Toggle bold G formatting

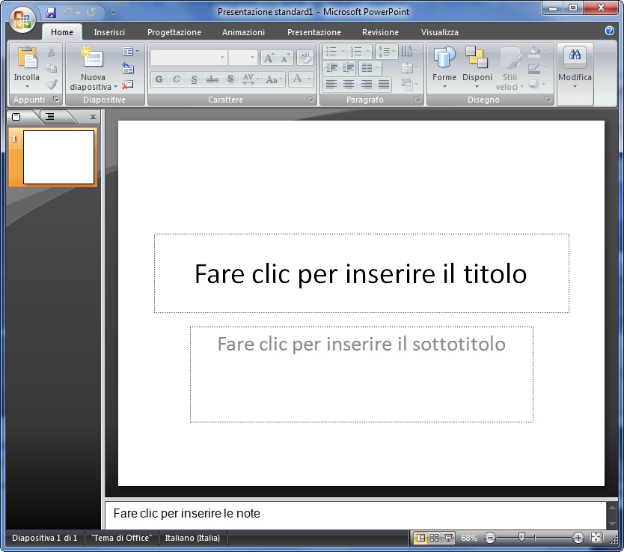click(x=159, y=79)
